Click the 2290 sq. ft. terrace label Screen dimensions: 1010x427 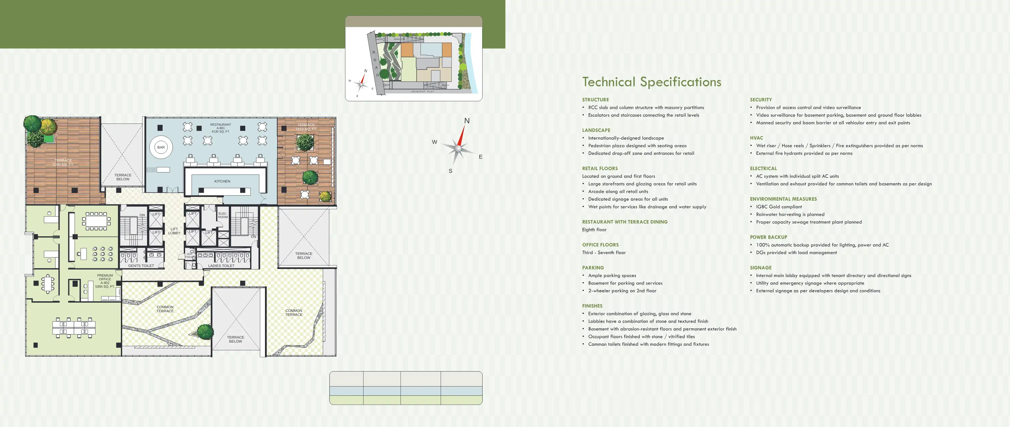point(63,162)
